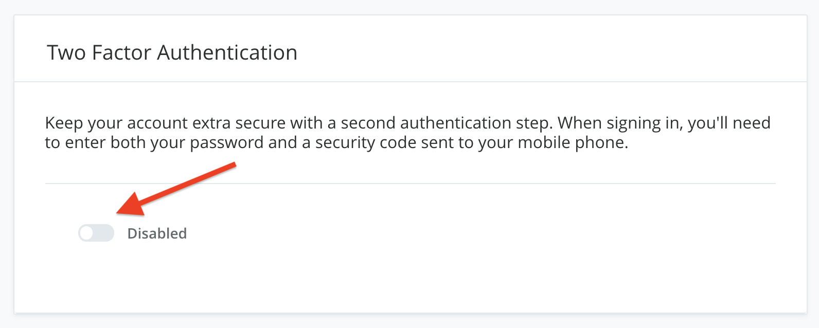Click the word "Two" in the card title

[66, 52]
